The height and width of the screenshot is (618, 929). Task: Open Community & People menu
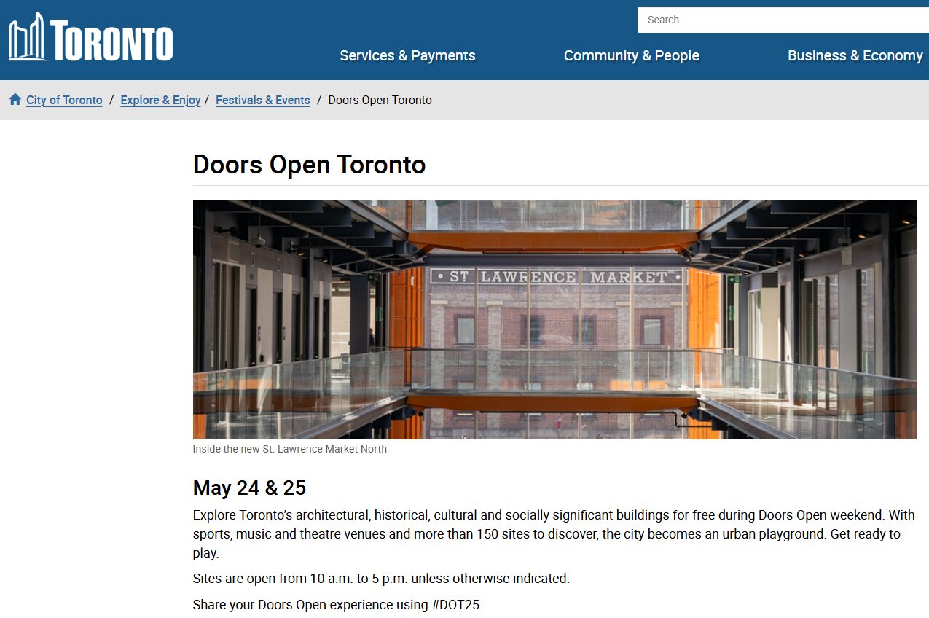click(632, 55)
